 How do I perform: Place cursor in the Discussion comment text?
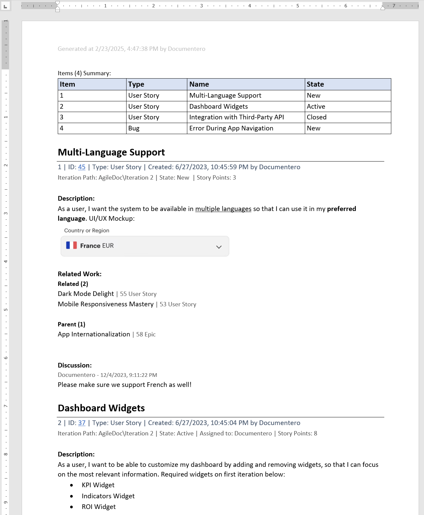pyautogui.click(x=124, y=385)
